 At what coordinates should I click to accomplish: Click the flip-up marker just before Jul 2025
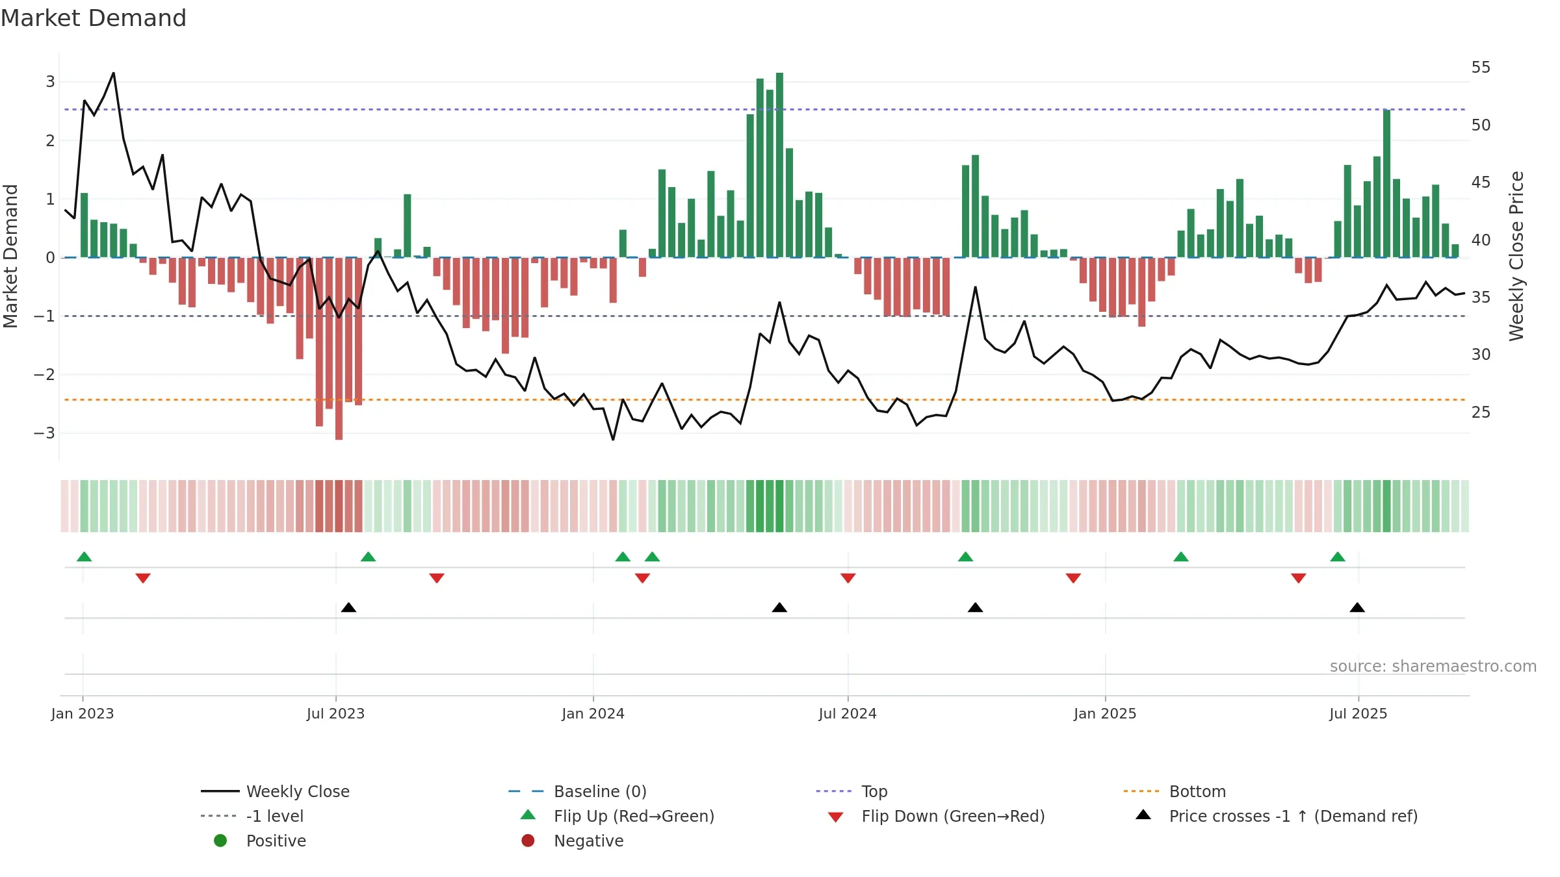point(1338,557)
